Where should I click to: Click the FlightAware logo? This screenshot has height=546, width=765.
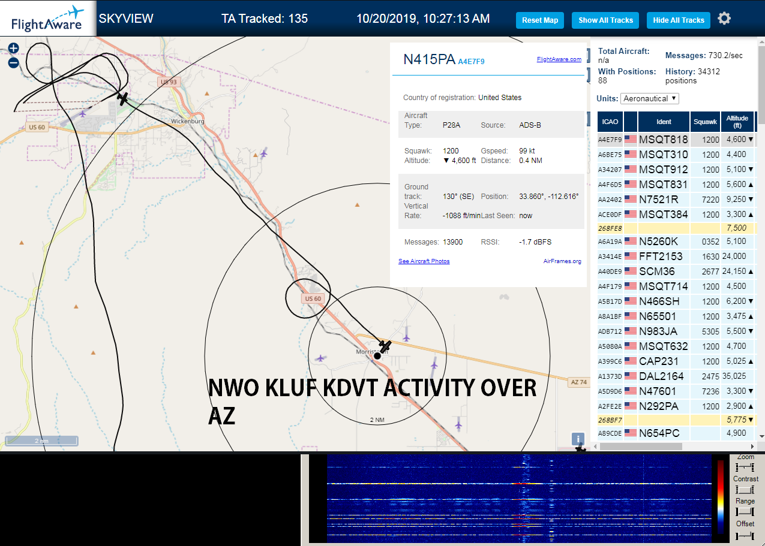coord(47,19)
